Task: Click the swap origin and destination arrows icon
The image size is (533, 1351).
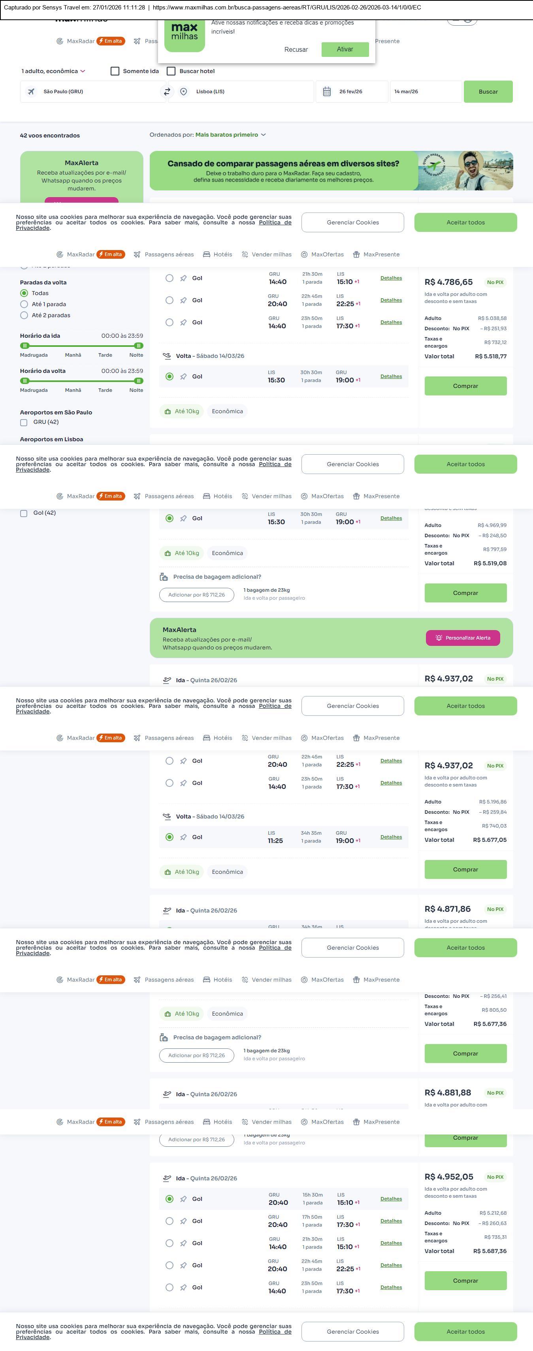Action: tap(167, 92)
